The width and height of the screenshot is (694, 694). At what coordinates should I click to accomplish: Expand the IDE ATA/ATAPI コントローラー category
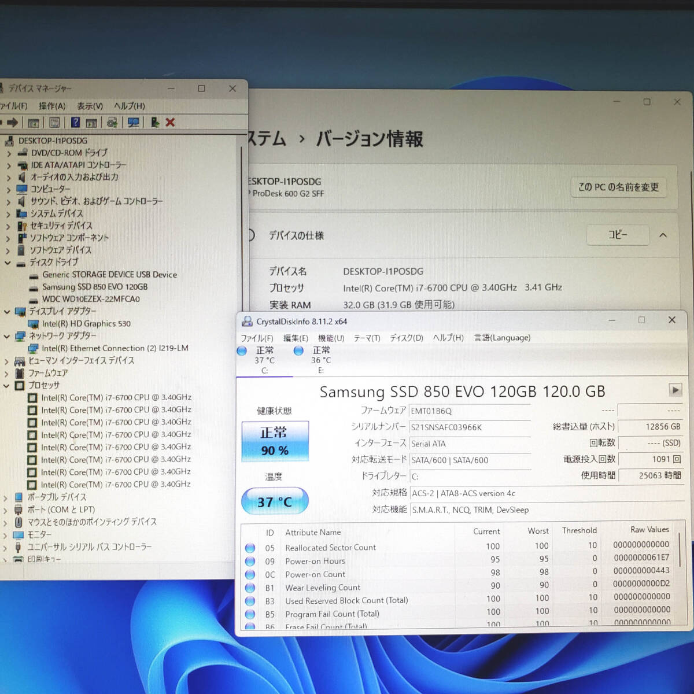pyautogui.click(x=8, y=165)
